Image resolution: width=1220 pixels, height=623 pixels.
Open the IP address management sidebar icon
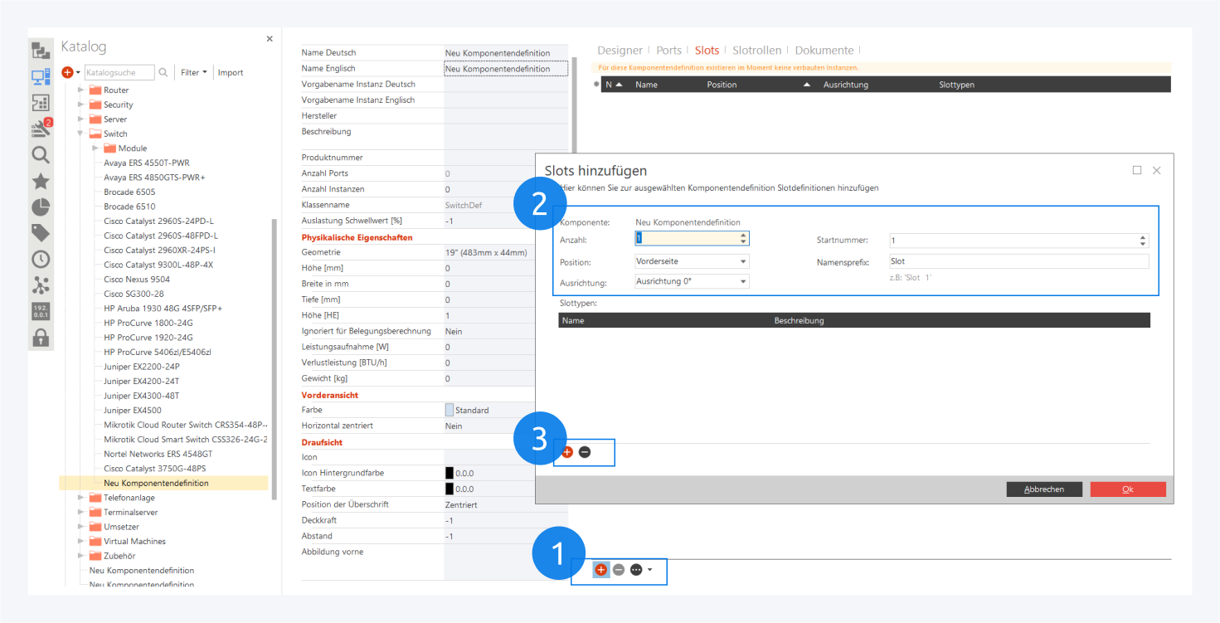point(41,311)
